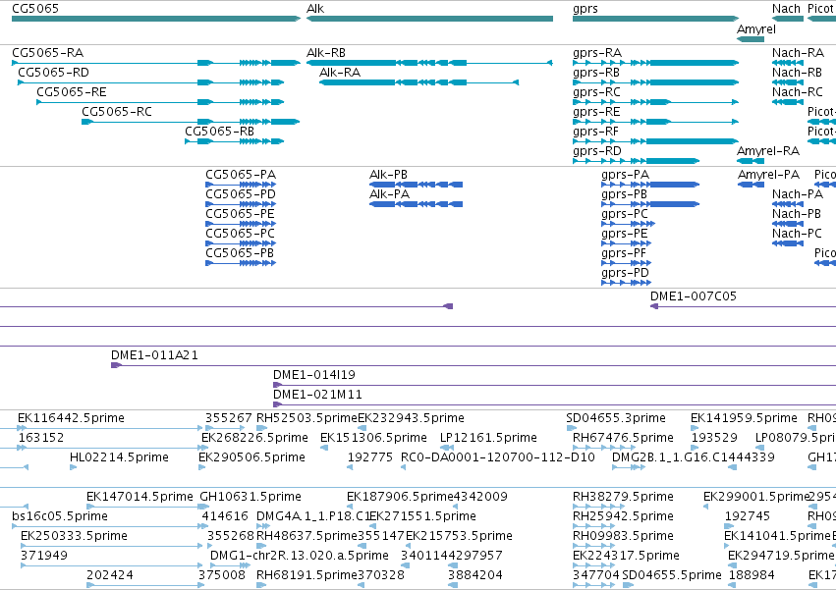This screenshot has height=590, width=836.
Task: Click the gprs-RF transcript label
Action: point(595,132)
